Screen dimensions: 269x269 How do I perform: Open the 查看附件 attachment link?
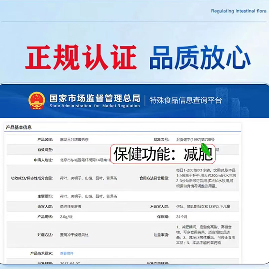[67, 253]
